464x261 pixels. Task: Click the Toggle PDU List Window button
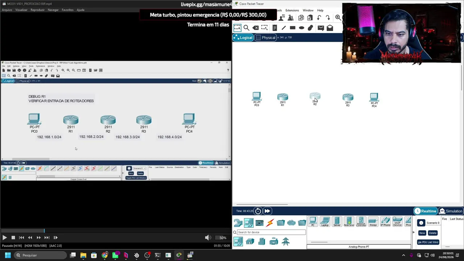428,242
